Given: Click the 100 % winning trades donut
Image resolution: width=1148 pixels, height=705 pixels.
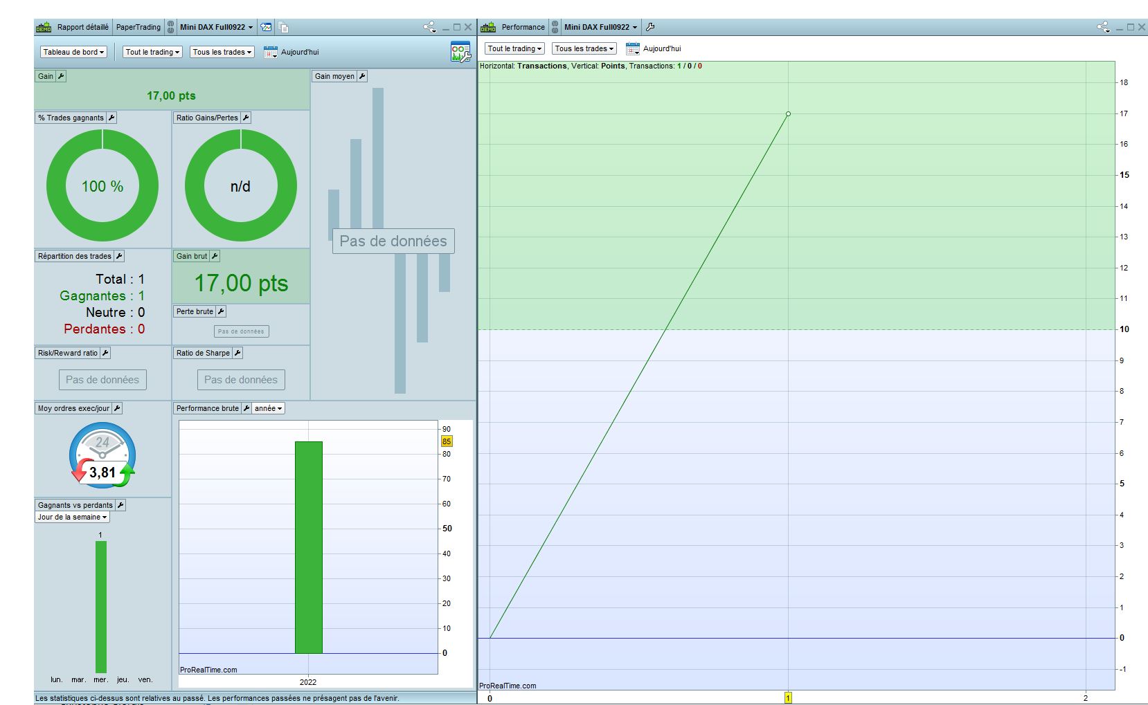Looking at the screenshot, I should click(x=102, y=185).
